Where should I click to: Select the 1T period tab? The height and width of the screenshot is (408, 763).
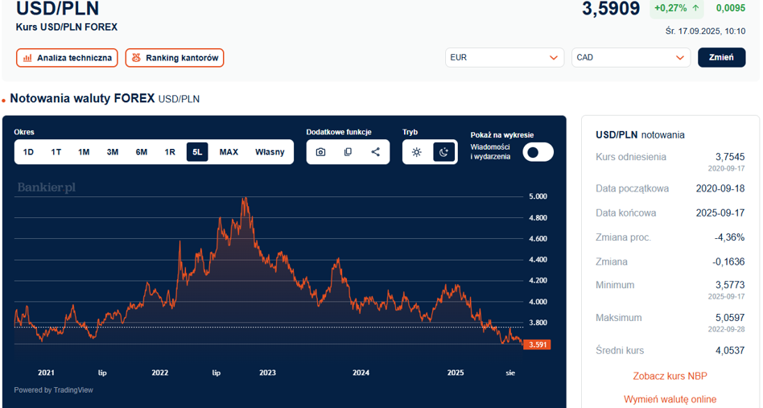(x=56, y=152)
